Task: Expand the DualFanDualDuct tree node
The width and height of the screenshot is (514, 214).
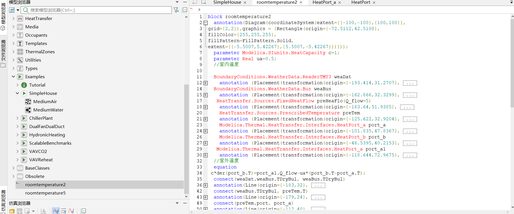Action: [x=17, y=127]
